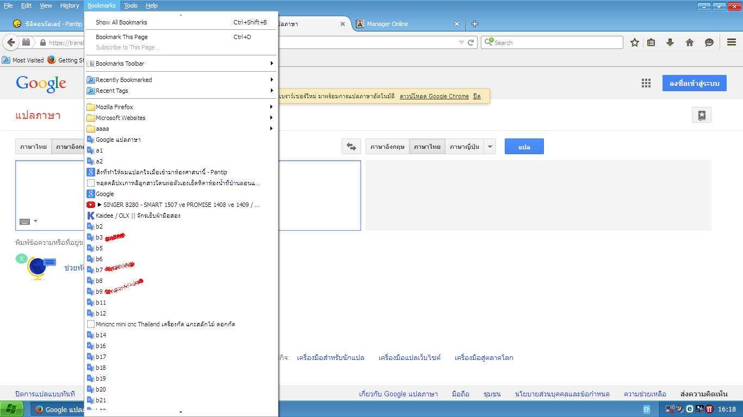743x417 pixels.
Task: Click in the Firefox Search box
Action: pos(552,42)
